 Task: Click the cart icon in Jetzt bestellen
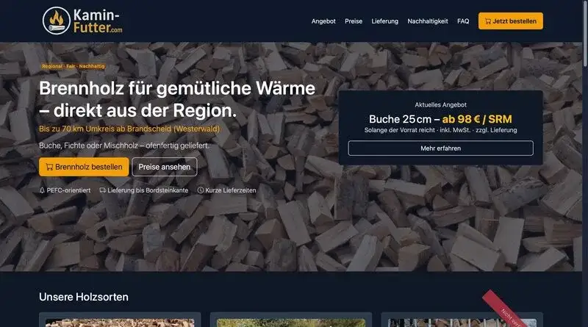coord(488,21)
